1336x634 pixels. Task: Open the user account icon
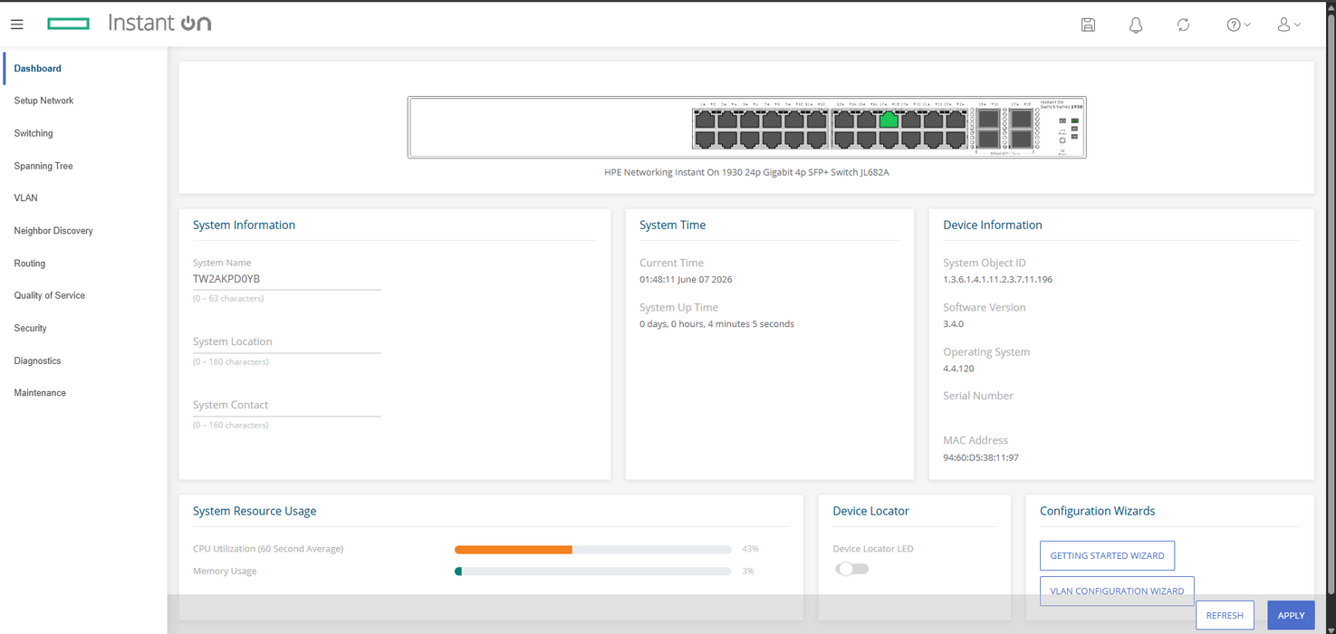click(1283, 24)
